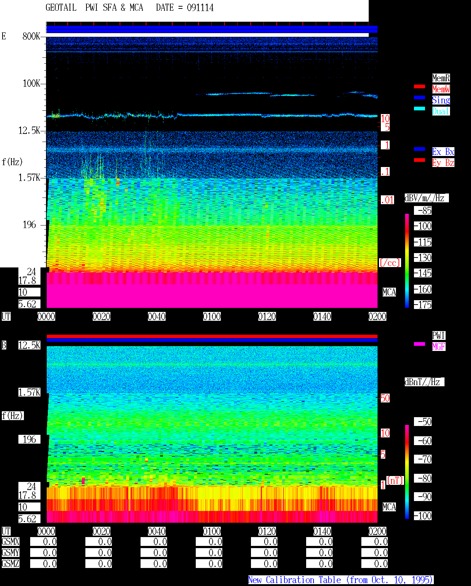Click the 0200 time label under B panel

pyautogui.click(x=378, y=532)
